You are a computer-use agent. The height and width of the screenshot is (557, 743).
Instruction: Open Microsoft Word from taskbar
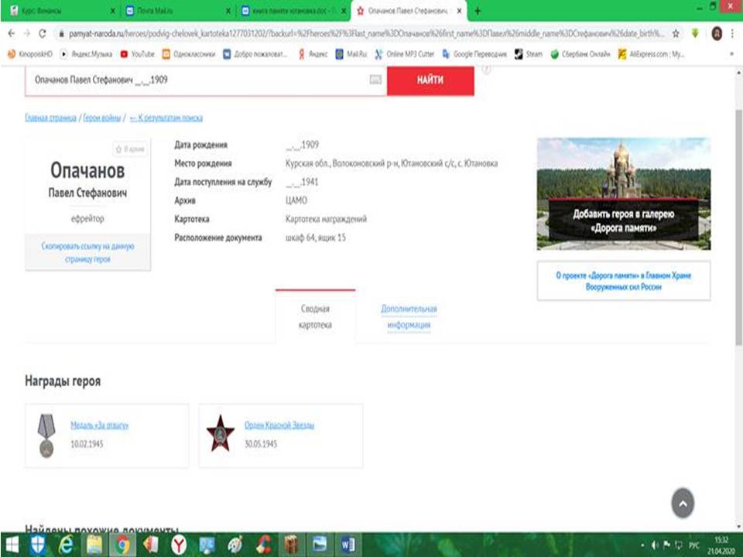click(x=348, y=545)
